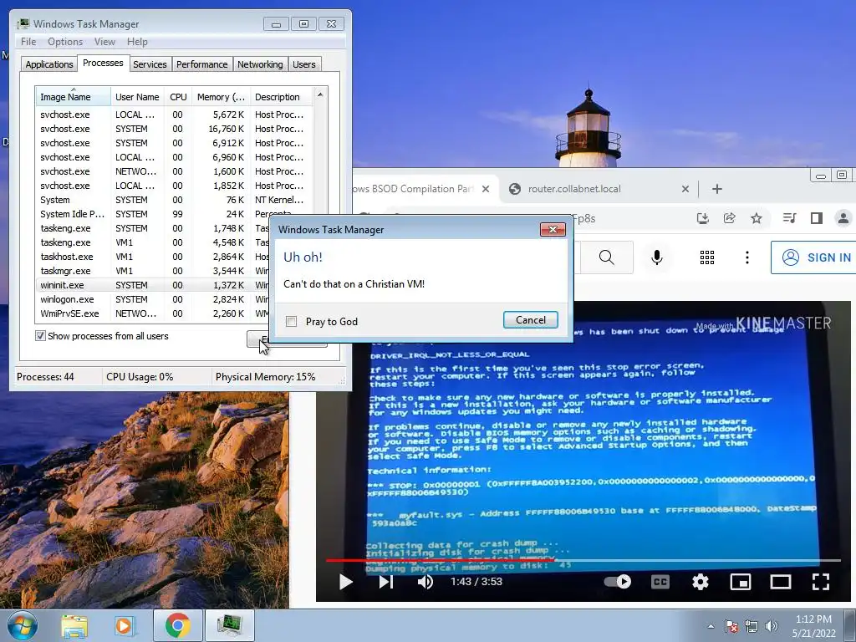
Task: Launch Windows Media Player from taskbar
Action: click(124, 626)
